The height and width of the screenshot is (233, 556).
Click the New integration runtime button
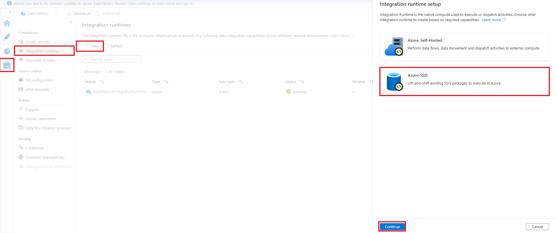coord(92,46)
